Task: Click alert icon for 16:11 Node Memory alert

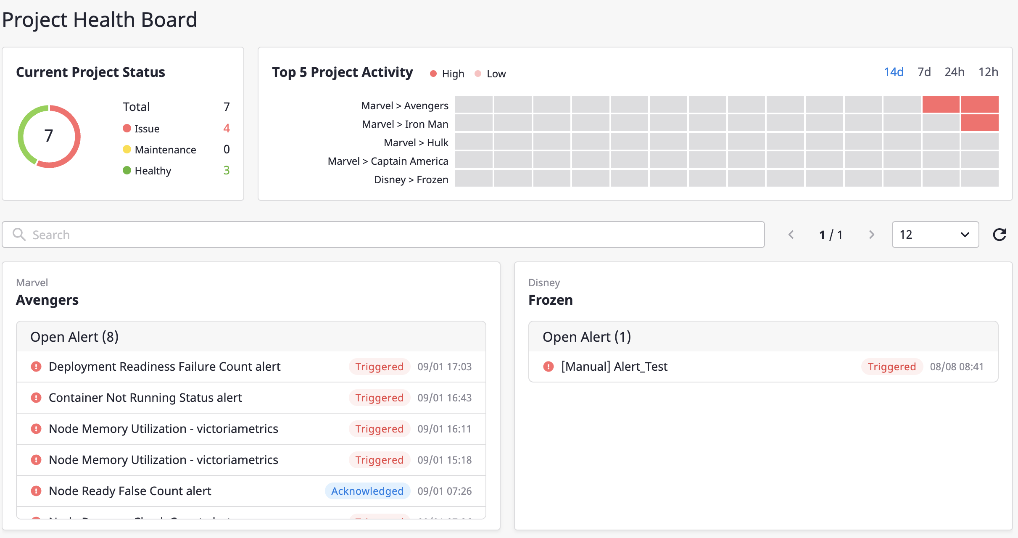Action: 36,429
